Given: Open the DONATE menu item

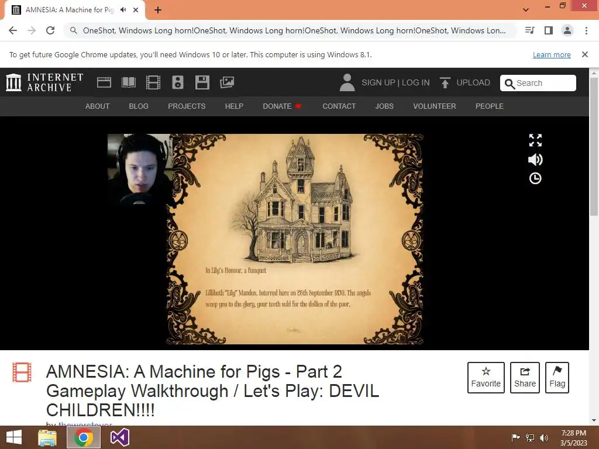Looking at the screenshot, I should [x=282, y=106].
